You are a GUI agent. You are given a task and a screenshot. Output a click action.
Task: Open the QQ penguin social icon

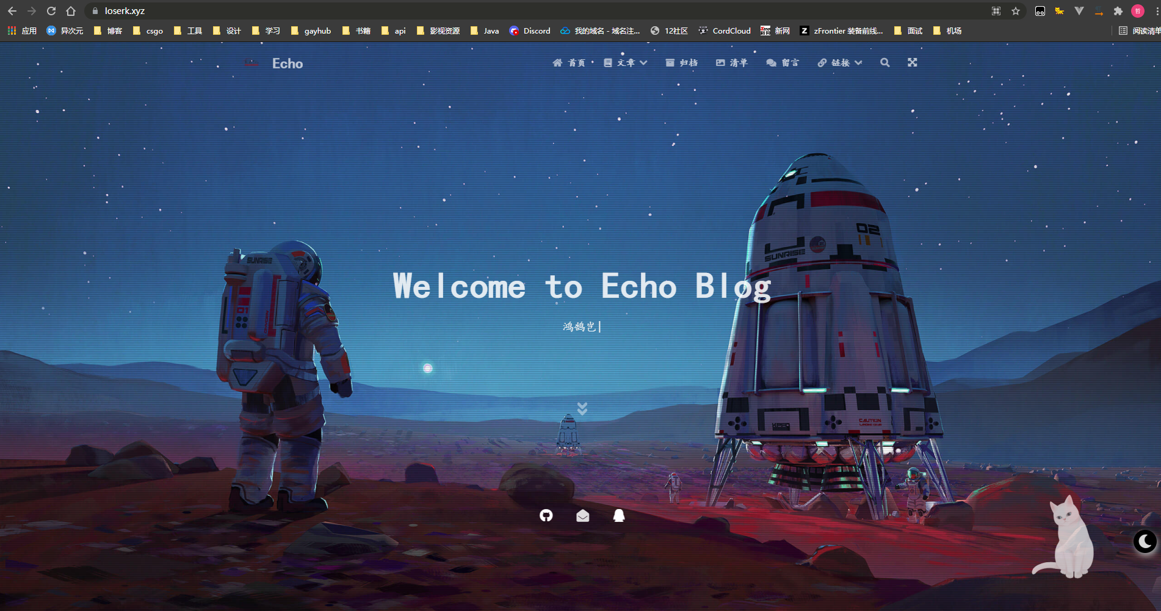click(x=619, y=516)
